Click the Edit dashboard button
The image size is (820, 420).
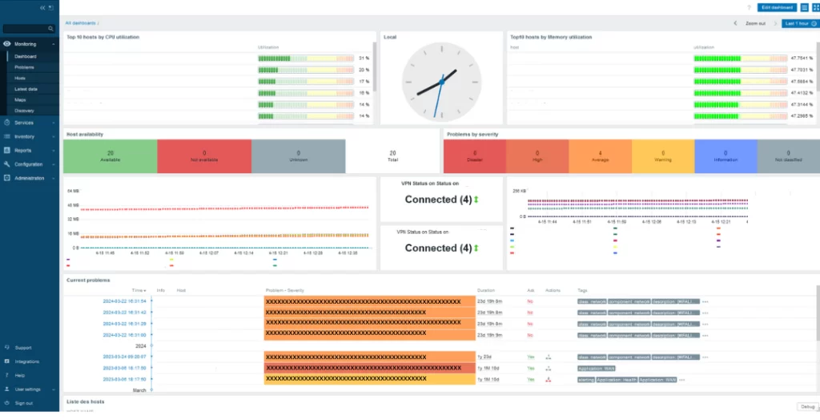pos(777,7)
